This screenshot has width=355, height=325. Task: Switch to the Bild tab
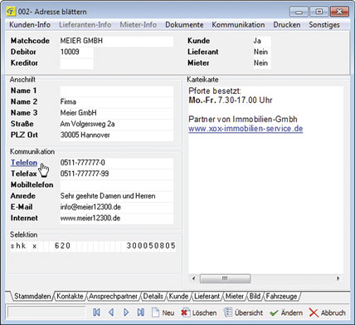(255, 296)
